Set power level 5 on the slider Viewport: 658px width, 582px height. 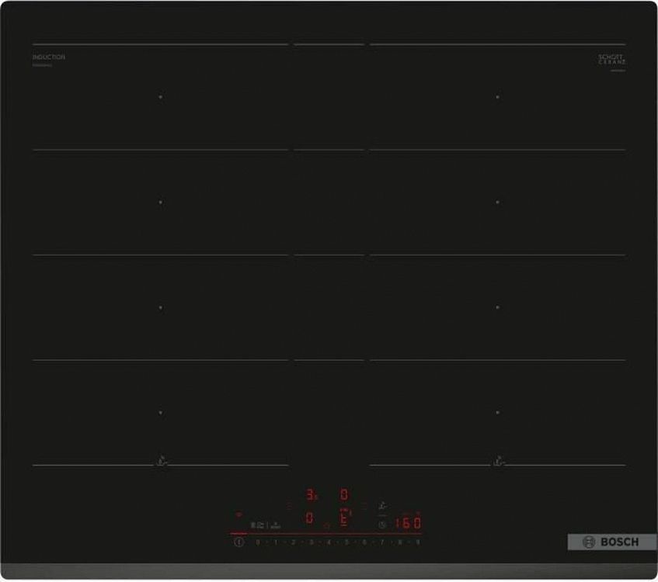(x=346, y=542)
